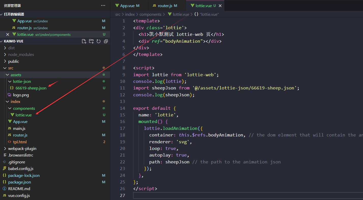Refresh the explorer file tree
The width and height of the screenshot is (363, 200).
(98, 41)
